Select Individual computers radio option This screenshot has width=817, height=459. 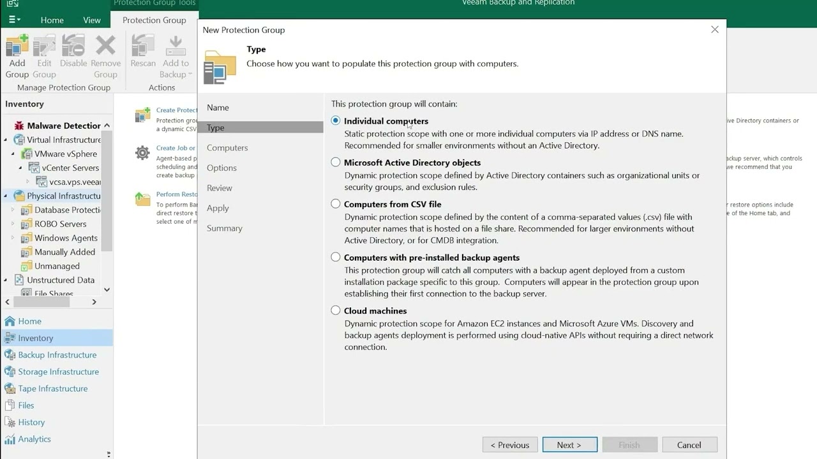click(336, 120)
